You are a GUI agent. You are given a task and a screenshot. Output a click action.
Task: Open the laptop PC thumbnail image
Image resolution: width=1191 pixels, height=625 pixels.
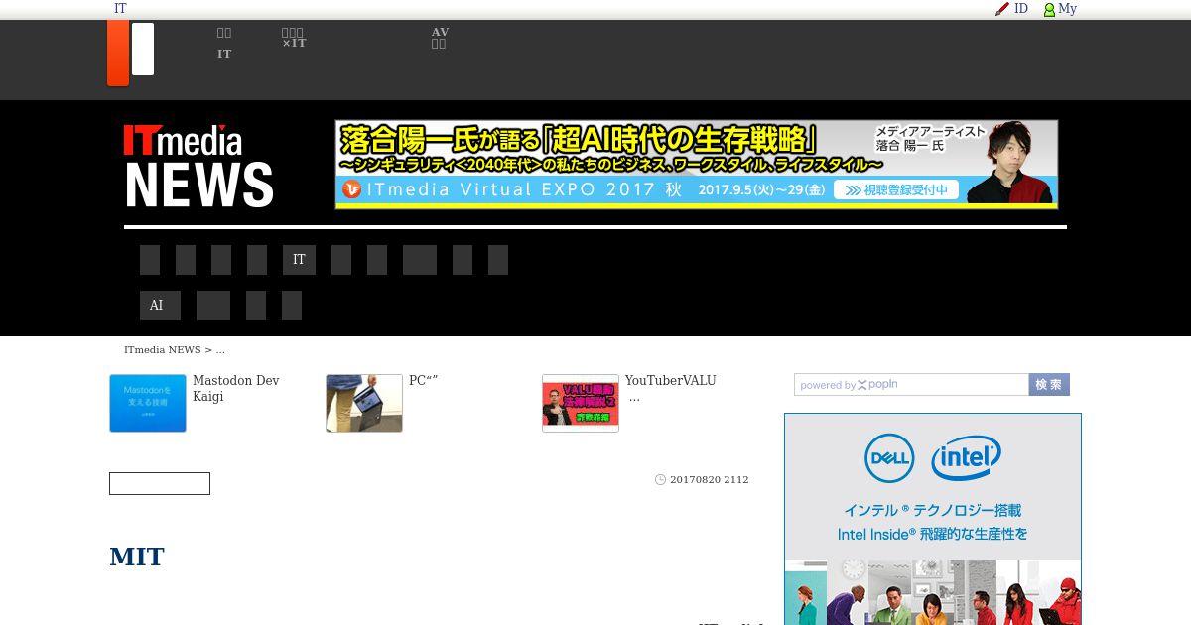point(364,403)
